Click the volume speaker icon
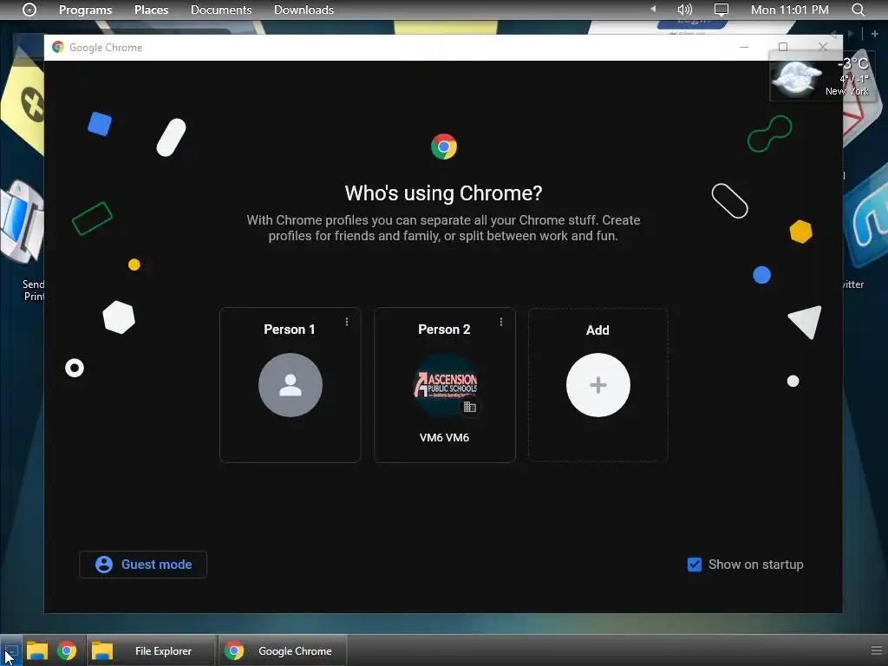The height and width of the screenshot is (666, 888). tap(685, 10)
